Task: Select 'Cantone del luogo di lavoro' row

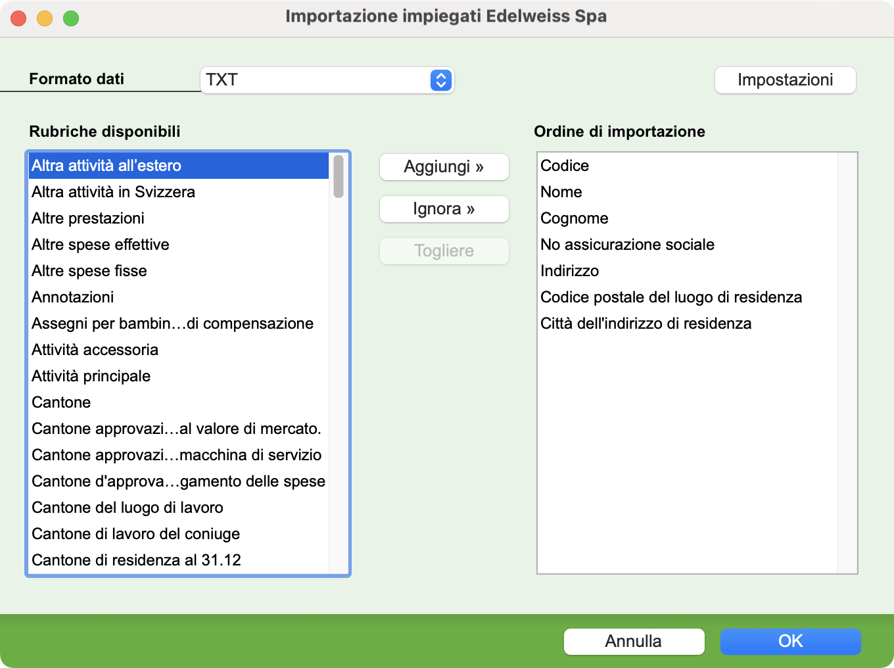Action: [179, 508]
